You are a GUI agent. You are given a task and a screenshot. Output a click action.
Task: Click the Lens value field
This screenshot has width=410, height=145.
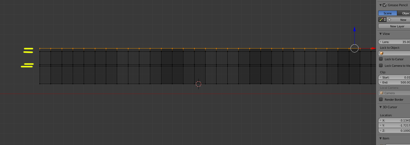pyautogui.click(x=394, y=42)
